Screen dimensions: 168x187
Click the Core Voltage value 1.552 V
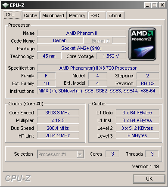(111, 56)
